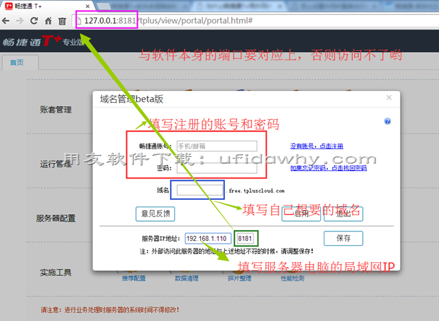
Task: Click the blue help icon in the dialog
Action: 388,121
